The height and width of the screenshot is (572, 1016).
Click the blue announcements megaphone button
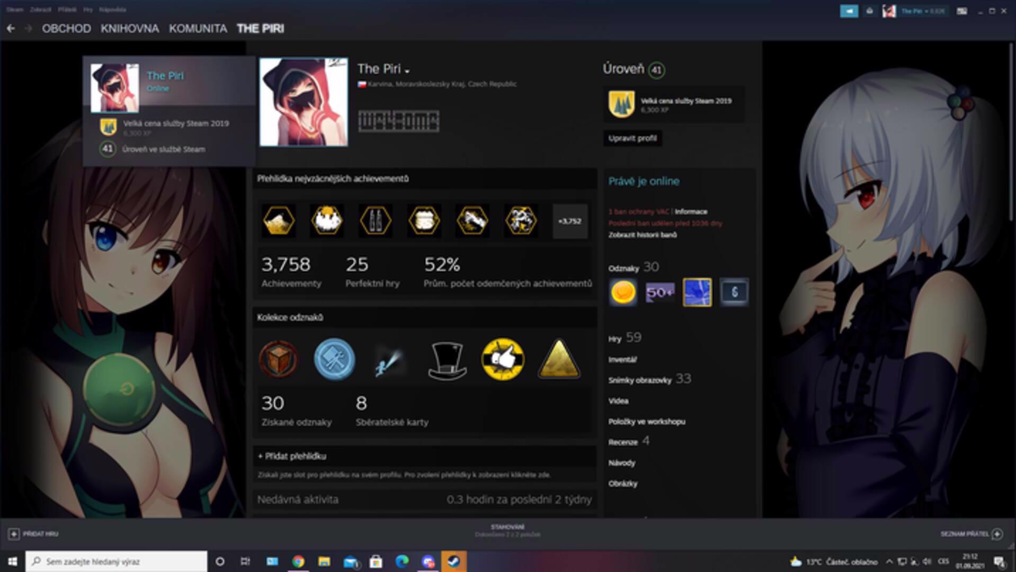[x=849, y=11]
